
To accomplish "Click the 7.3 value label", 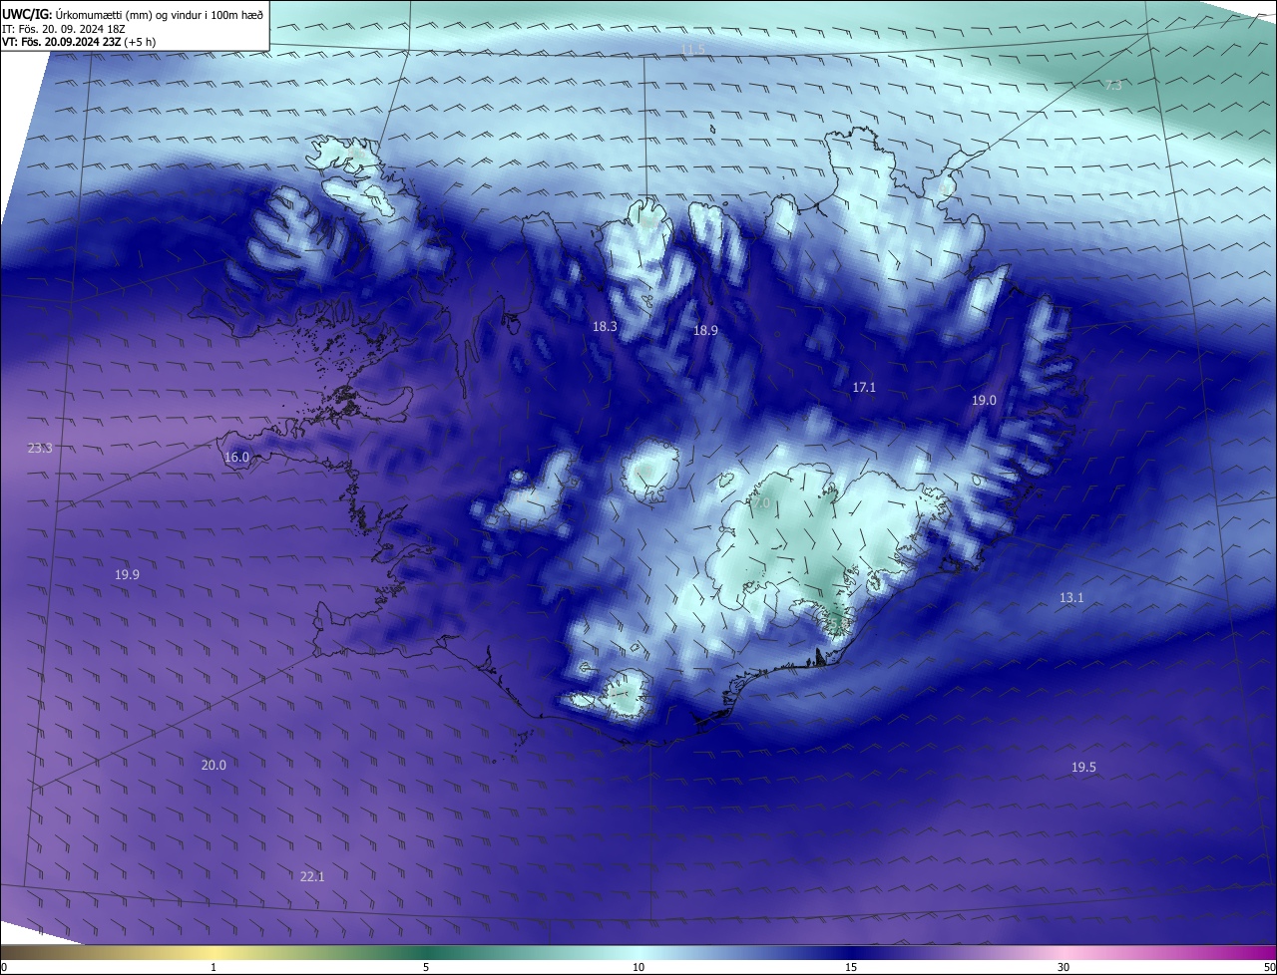I will [1113, 86].
